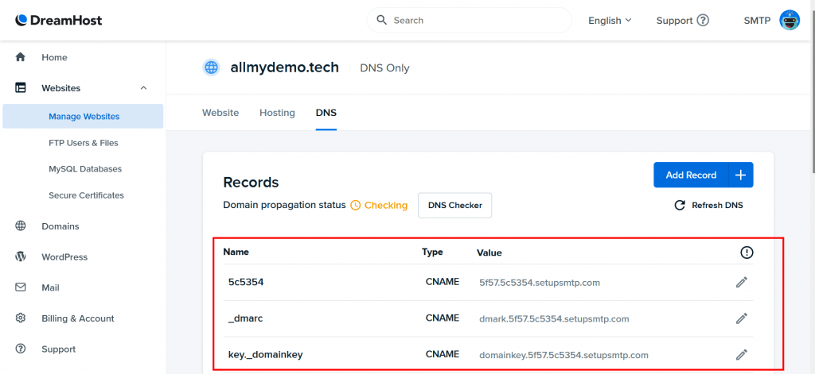
Task: Click the DreamHost logo
Action: (59, 20)
